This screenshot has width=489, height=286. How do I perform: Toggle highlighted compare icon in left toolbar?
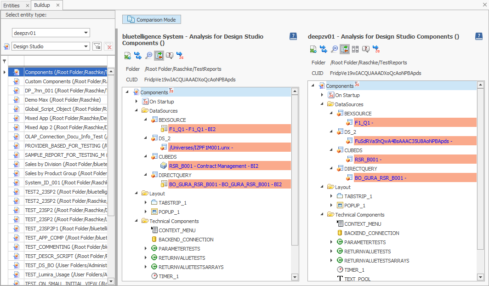pyautogui.click(x=159, y=56)
